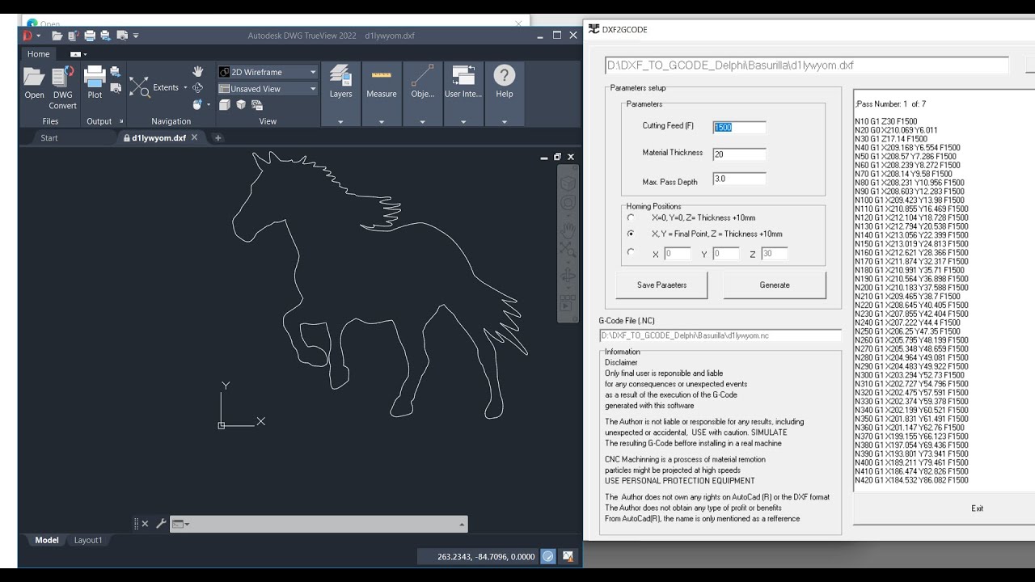Click the command line wrench customize icon

pos(161,524)
